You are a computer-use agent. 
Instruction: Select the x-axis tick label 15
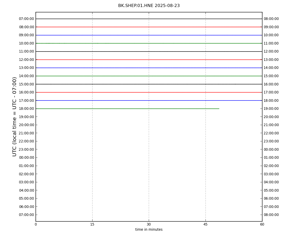tap(92, 224)
